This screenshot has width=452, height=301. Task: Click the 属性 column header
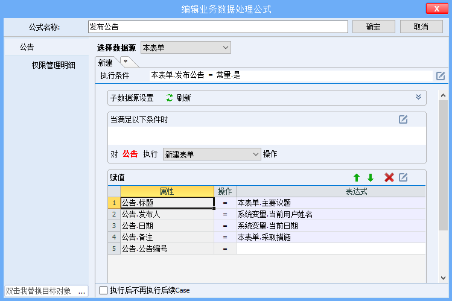(x=167, y=192)
